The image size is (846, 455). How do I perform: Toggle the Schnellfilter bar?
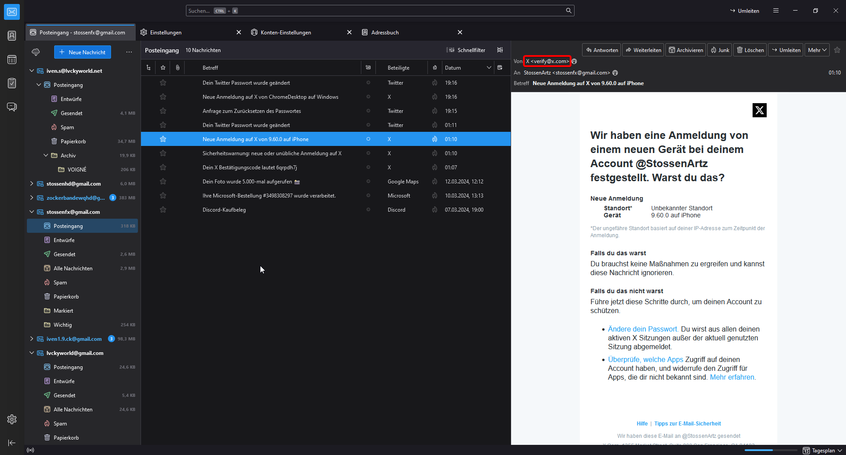coord(466,50)
